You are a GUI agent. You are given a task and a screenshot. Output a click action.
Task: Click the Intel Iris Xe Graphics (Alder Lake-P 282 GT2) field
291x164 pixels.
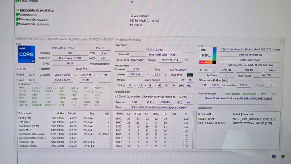250,49
